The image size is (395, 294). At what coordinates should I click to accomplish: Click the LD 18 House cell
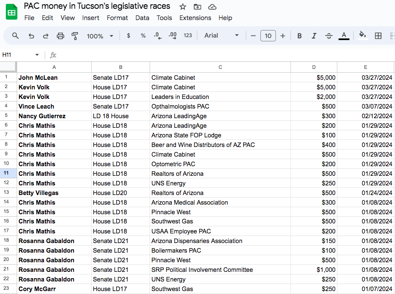120,116
